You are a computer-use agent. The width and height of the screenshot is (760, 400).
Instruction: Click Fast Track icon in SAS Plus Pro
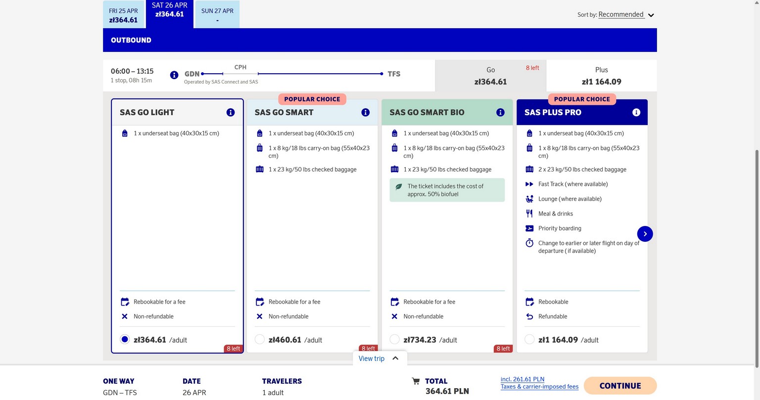coord(529,184)
